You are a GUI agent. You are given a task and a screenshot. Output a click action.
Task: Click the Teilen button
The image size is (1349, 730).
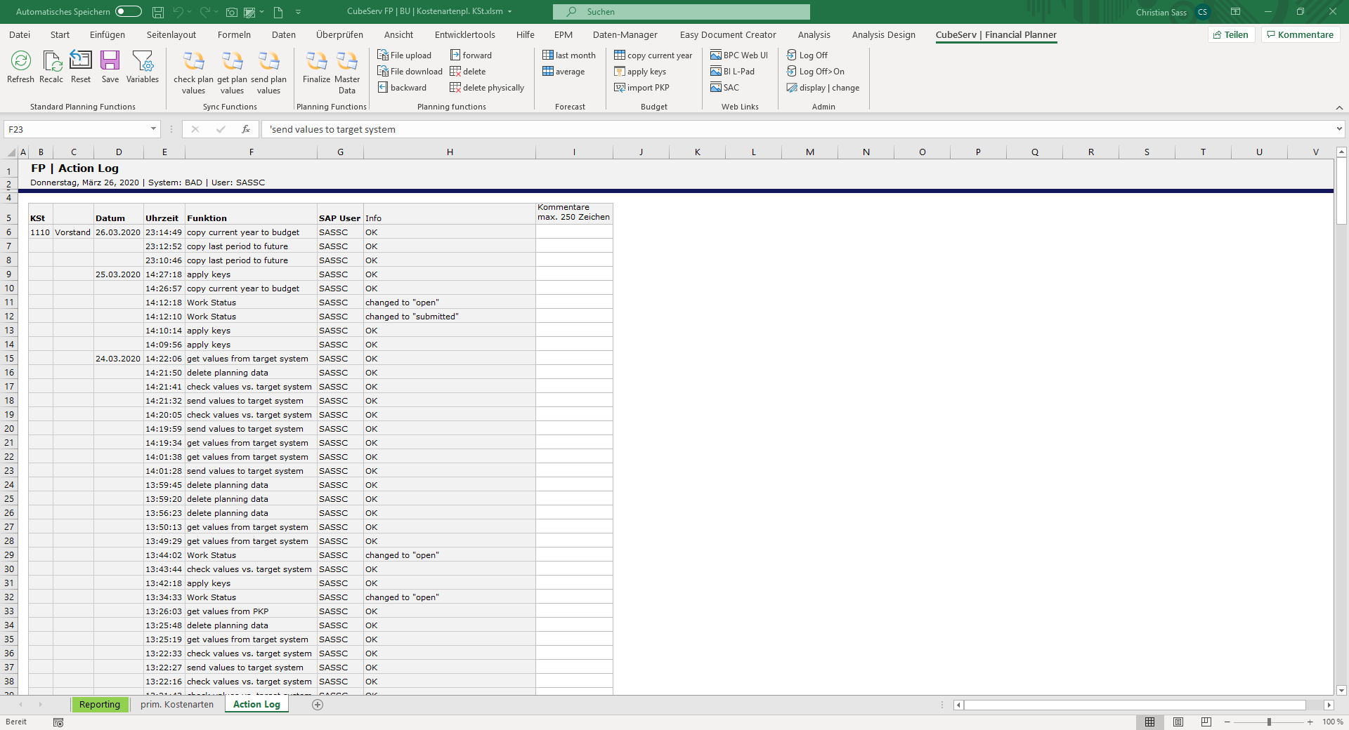[1231, 34]
